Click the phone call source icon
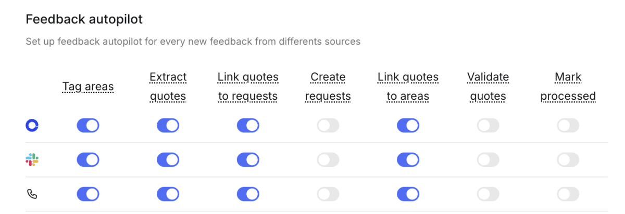Viewport: 625px width, 214px height. (x=32, y=194)
